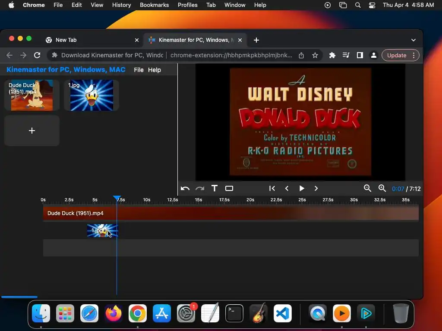Go forward in browser history
The height and width of the screenshot is (331, 442).
point(23,55)
